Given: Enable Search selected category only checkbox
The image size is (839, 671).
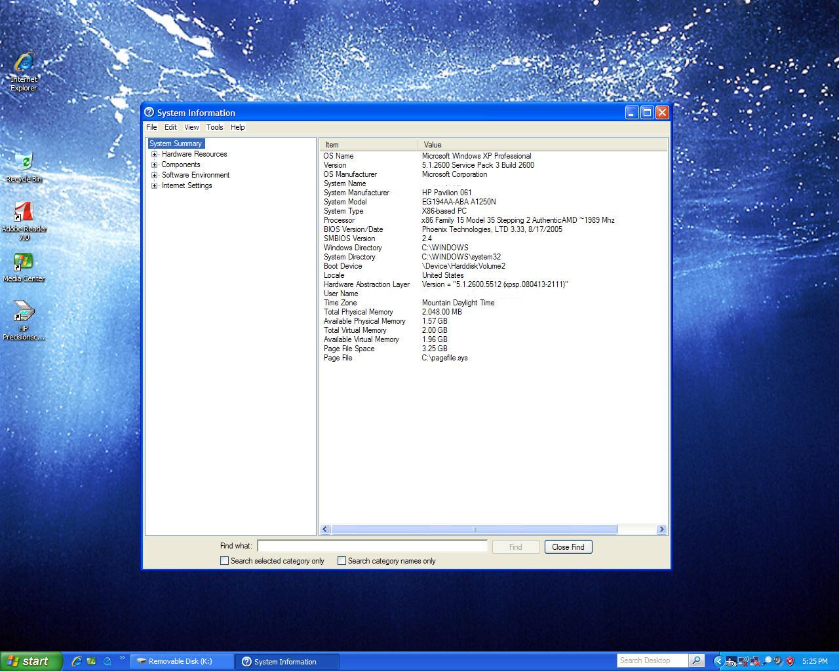Looking at the screenshot, I should point(225,561).
